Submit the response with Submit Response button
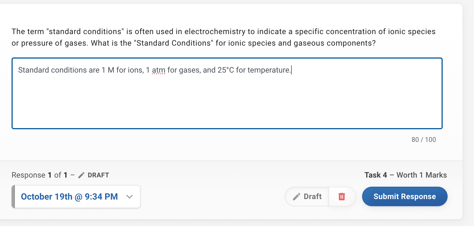The height and width of the screenshot is (226, 474). click(x=404, y=196)
